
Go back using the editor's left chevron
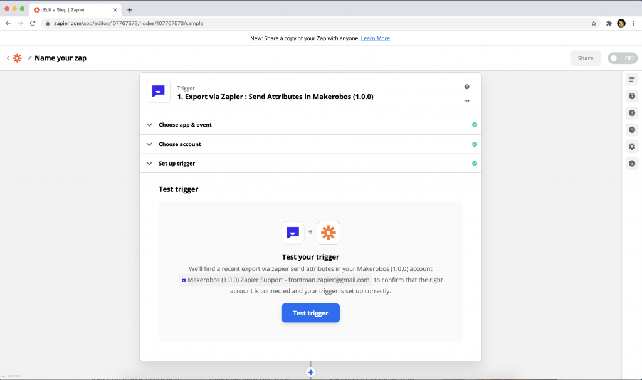(x=8, y=58)
